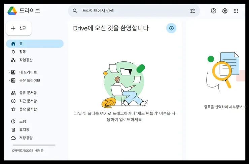Click the shared drive icon beside 공유 드라이브
Viewport: 249px width, 164px height.
[x=13, y=80]
